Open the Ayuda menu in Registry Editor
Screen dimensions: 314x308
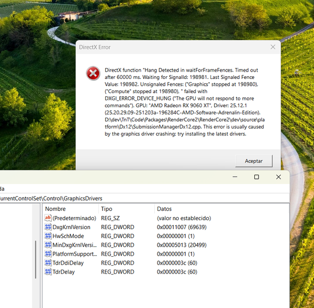2,188
